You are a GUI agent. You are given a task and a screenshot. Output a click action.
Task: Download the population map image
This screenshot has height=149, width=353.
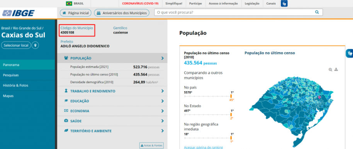coord(336,69)
